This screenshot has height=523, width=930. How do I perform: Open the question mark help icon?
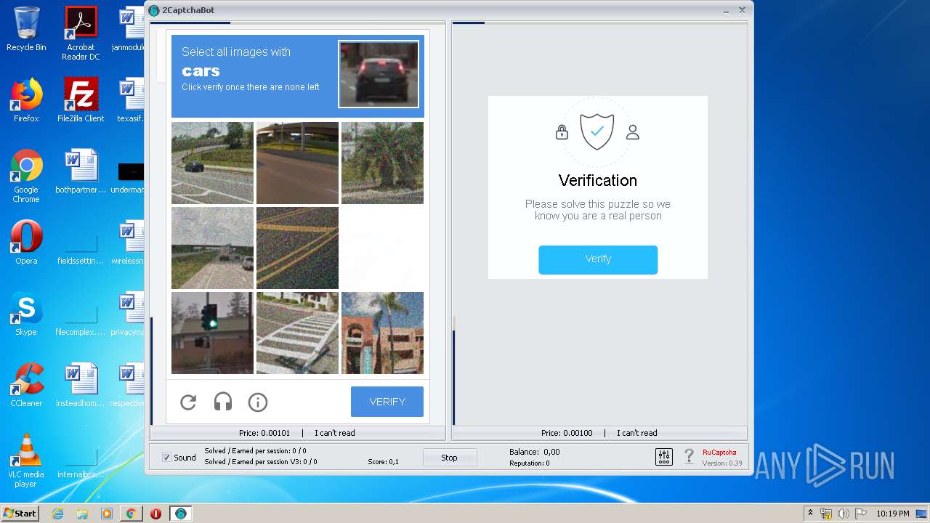(x=689, y=457)
